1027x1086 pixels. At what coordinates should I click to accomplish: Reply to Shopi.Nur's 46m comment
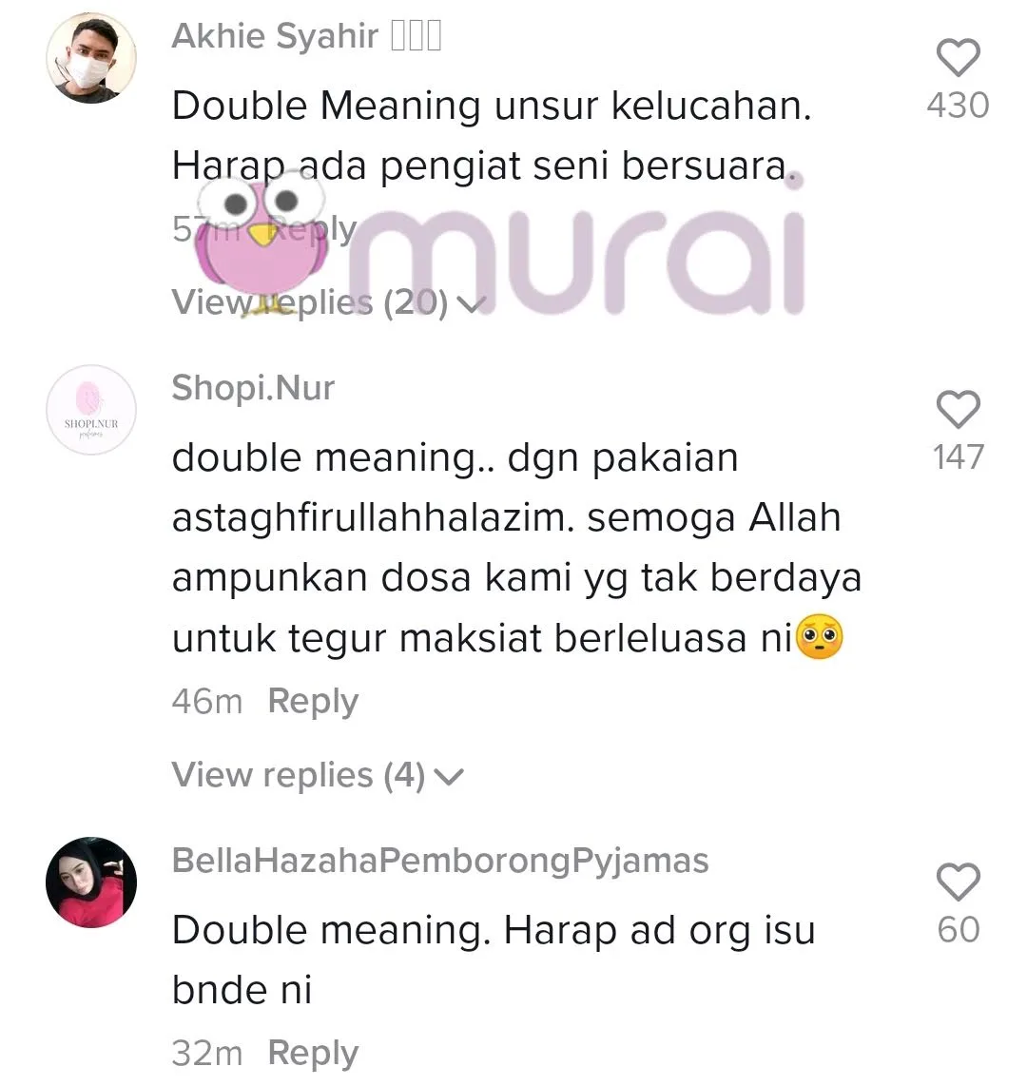[x=313, y=703]
